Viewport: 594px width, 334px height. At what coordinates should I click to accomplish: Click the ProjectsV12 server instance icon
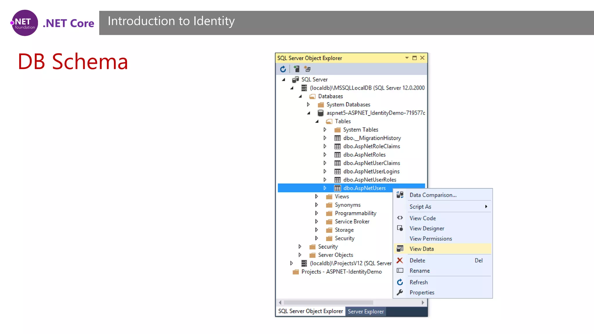coord(304,263)
